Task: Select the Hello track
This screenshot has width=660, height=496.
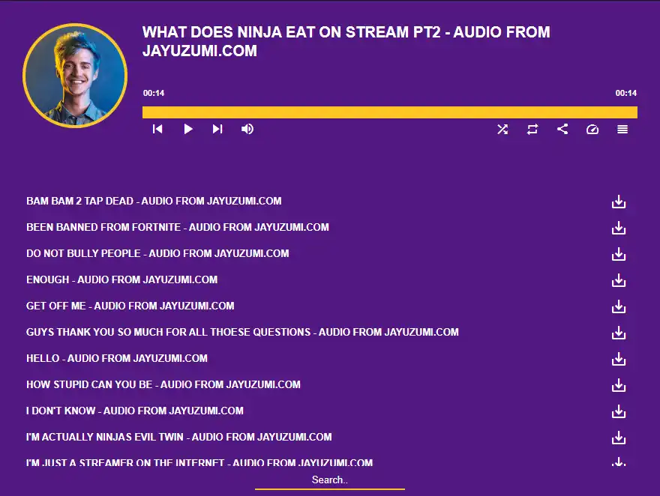Action: click(x=117, y=358)
